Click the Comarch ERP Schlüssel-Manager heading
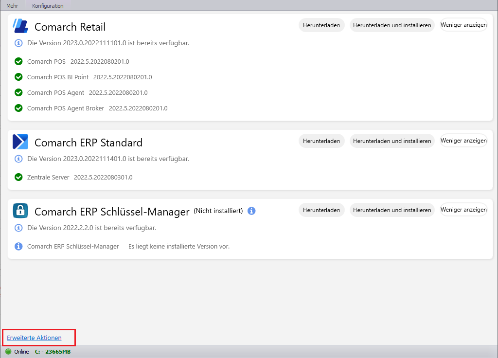498x358 pixels. pyautogui.click(x=112, y=212)
